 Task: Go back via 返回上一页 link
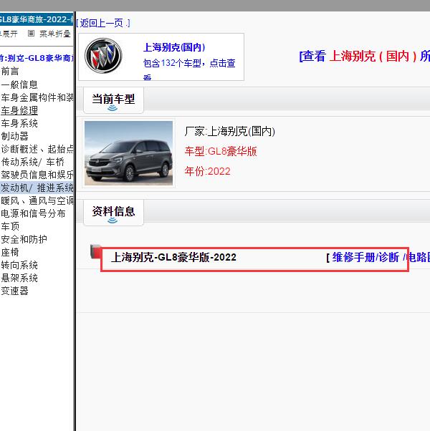[103, 23]
